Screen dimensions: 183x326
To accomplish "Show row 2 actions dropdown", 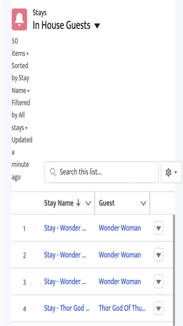I will [x=159, y=255].
